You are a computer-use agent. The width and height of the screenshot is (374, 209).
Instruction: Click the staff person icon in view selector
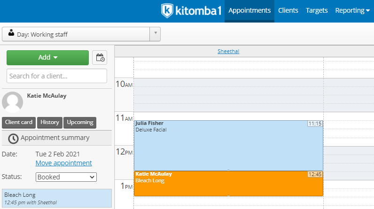[x=11, y=33]
